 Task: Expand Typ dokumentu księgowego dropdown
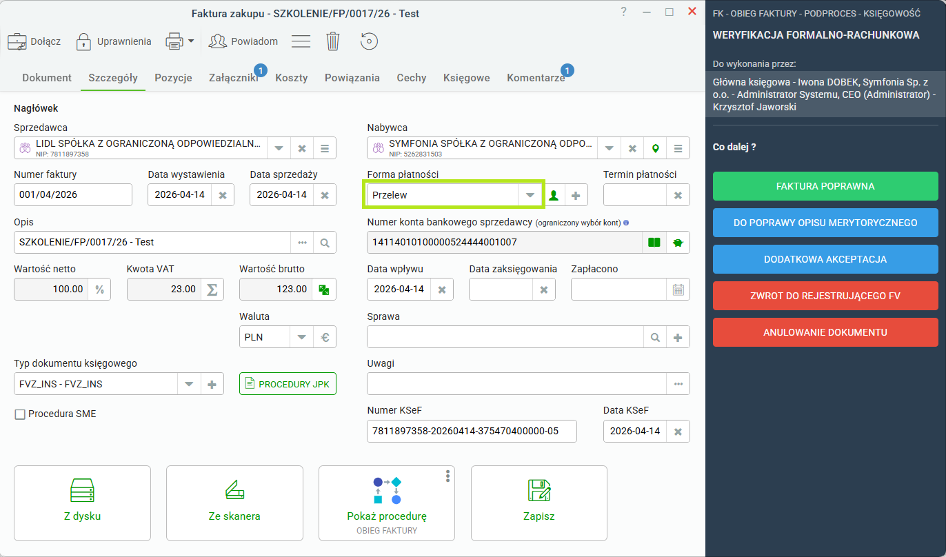coord(189,384)
